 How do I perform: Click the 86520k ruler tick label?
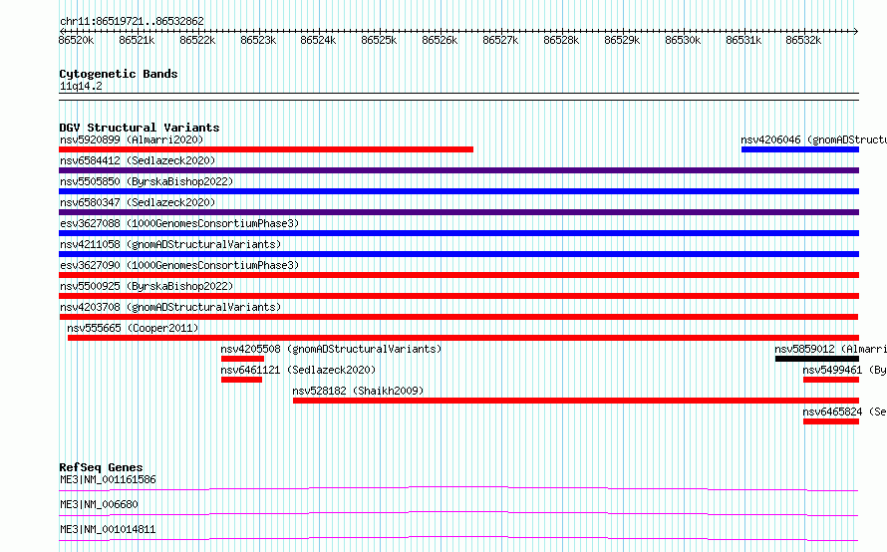point(76,40)
